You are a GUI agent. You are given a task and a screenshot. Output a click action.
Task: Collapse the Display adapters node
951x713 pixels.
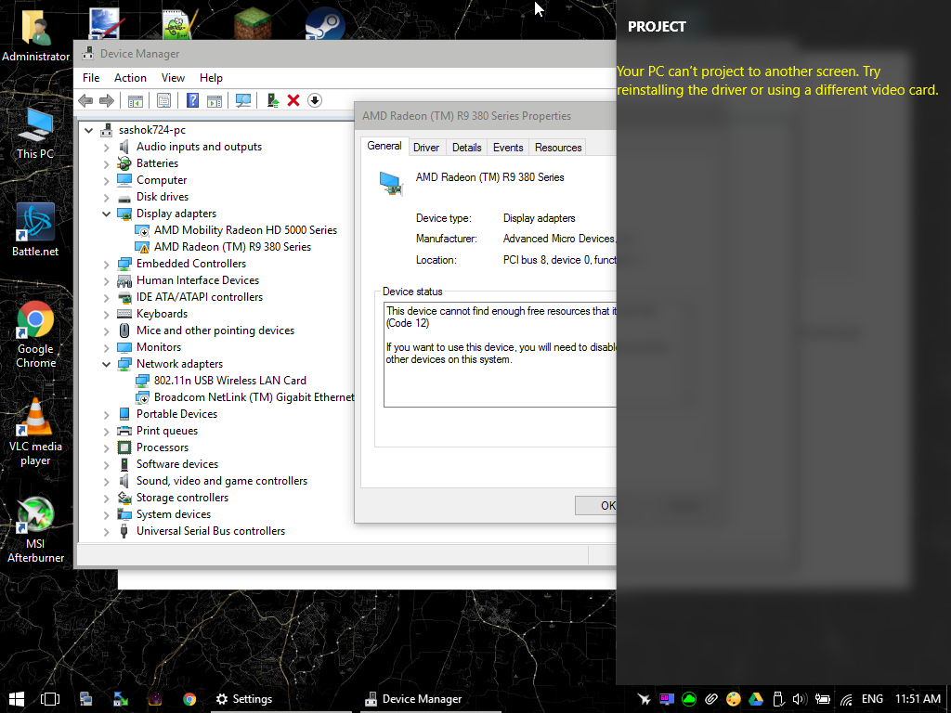point(107,214)
